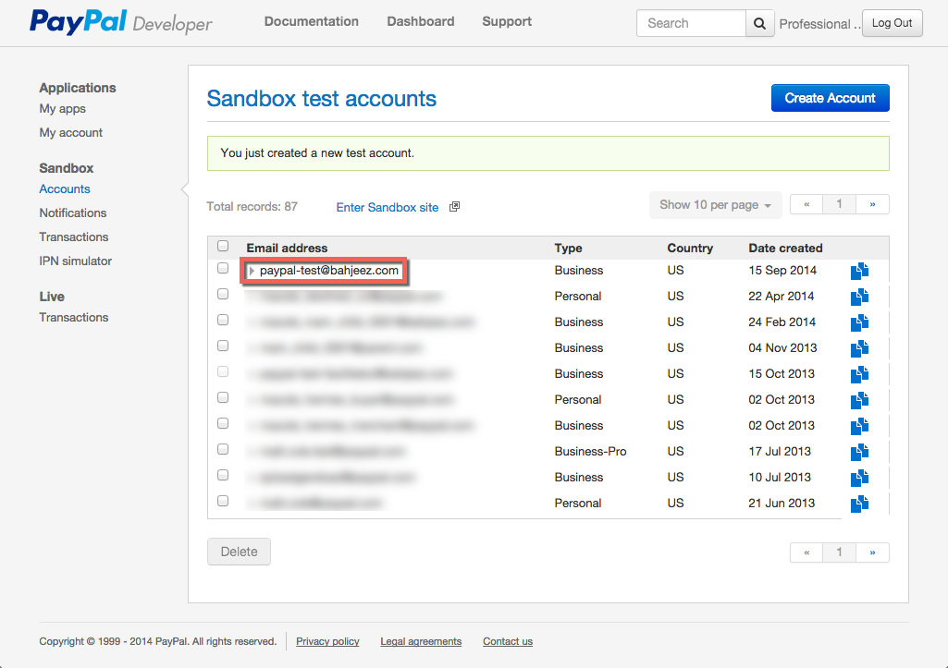Go to the previous page using the top pager
Screen dimensions: 948x668
(x=806, y=204)
